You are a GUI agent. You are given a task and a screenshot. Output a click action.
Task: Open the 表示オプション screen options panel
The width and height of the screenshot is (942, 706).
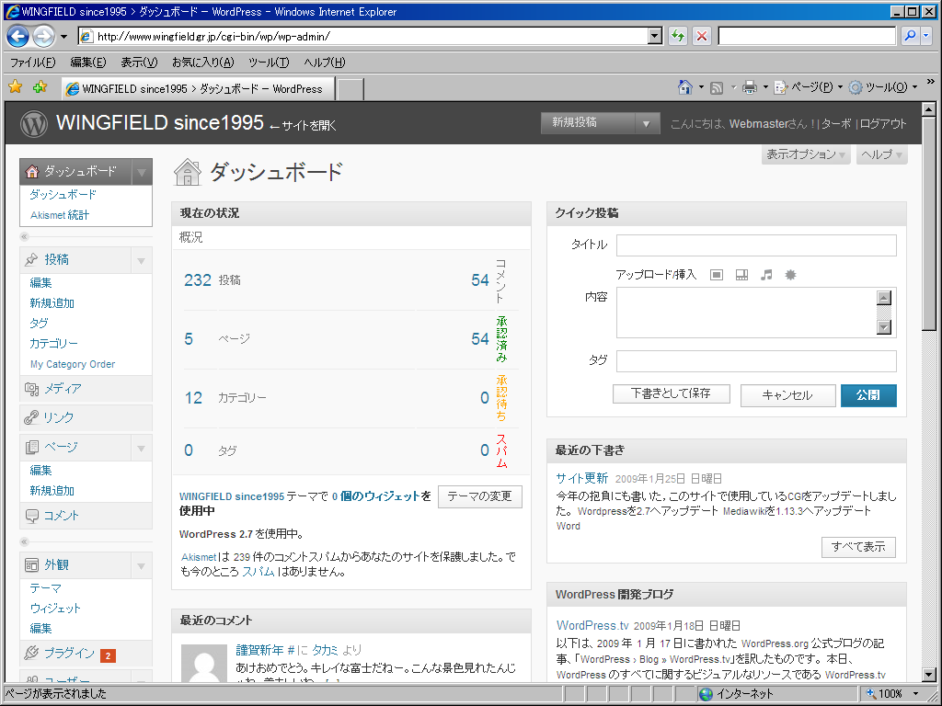(x=806, y=154)
